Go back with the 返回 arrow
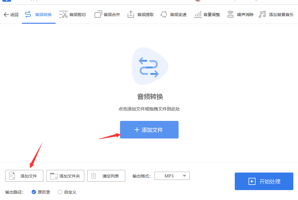The width and height of the screenshot is (298, 200). coord(11,15)
